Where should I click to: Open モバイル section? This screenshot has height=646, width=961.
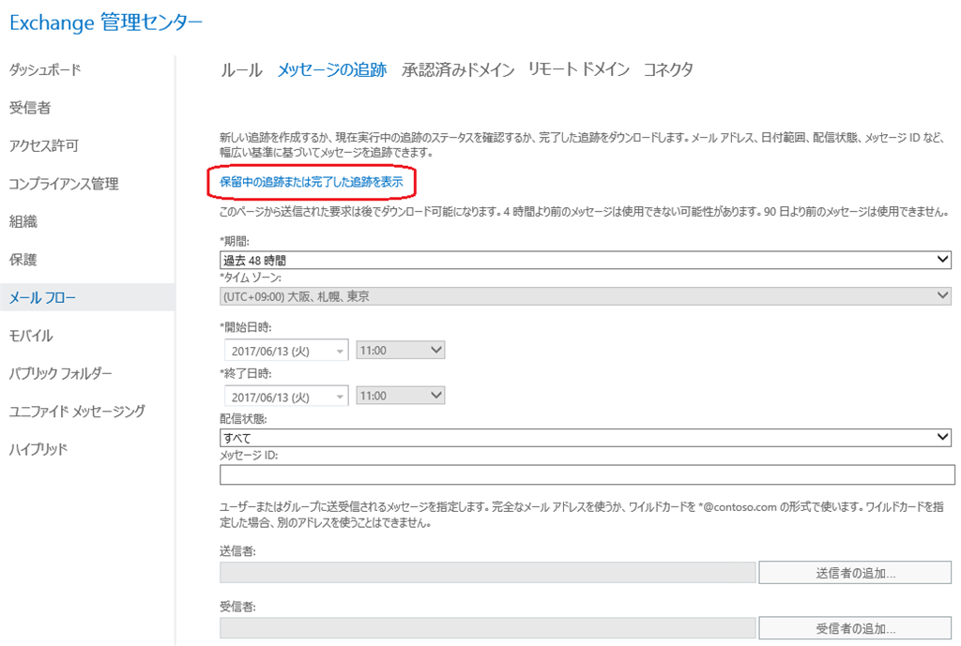pyautogui.click(x=31, y=336)
